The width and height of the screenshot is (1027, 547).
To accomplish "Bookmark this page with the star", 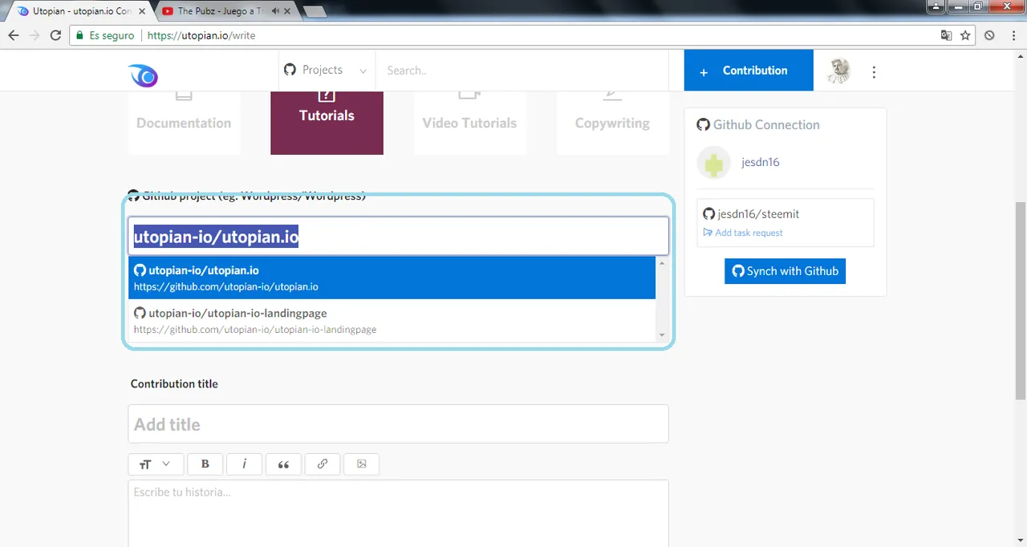I will tap(965, 35).
